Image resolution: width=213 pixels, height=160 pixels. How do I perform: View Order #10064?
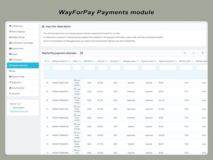tap(77, 91)
